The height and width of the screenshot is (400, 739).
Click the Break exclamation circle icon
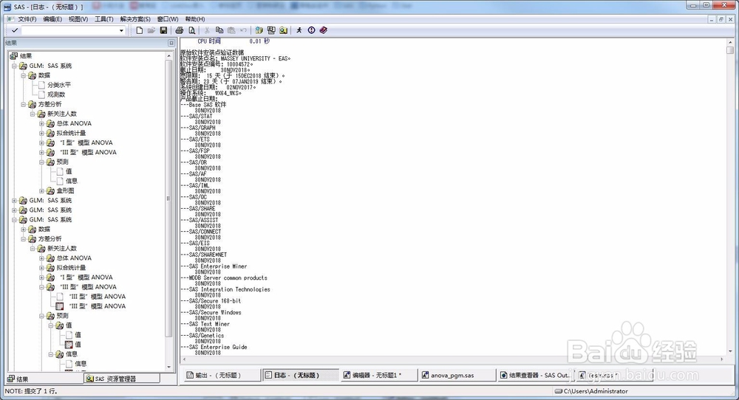click(x=312, y=30)
